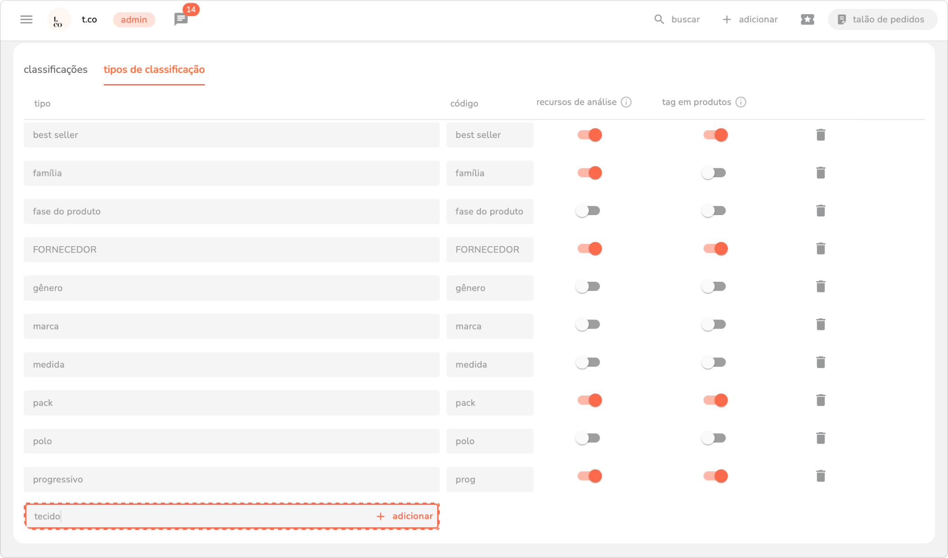Delete the best seller classification type
This screenshot has width=948, height=558.
click(820, 135)
